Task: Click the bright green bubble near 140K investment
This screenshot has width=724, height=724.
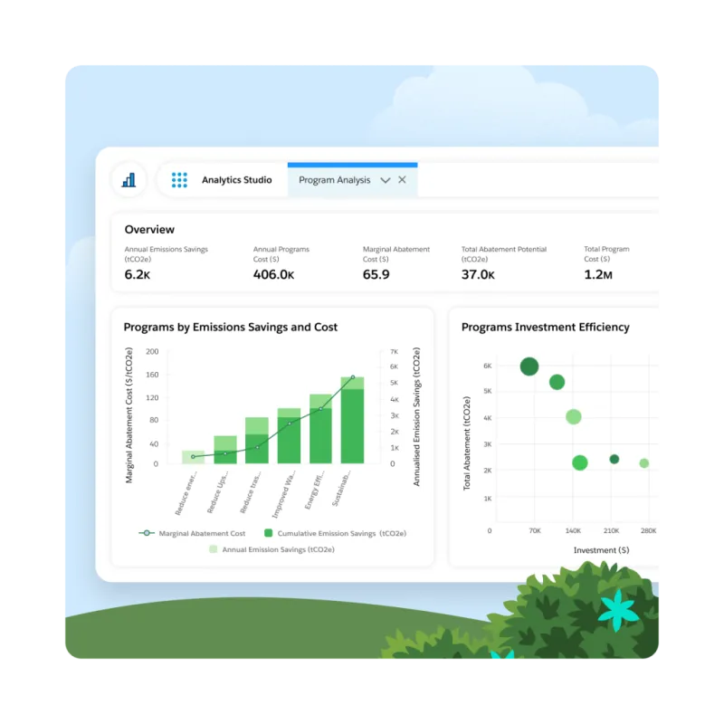Action: pyautogui.click(x=580, y=462)
